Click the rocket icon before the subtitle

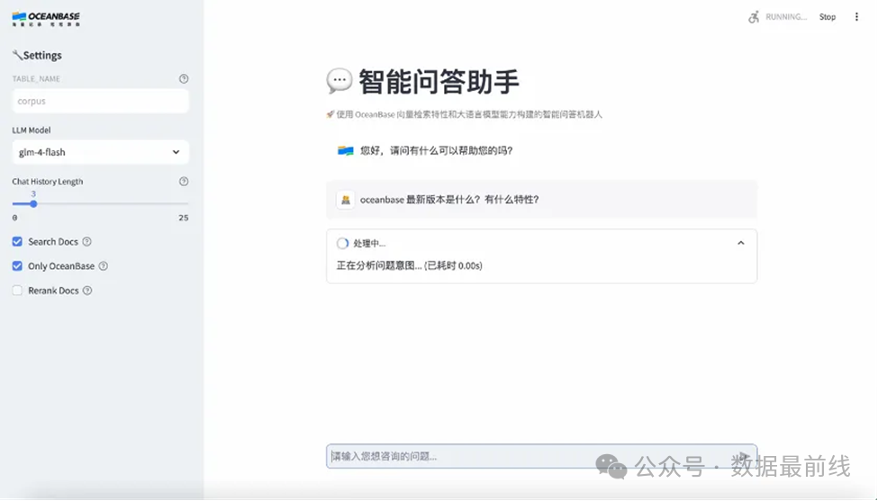330,114
